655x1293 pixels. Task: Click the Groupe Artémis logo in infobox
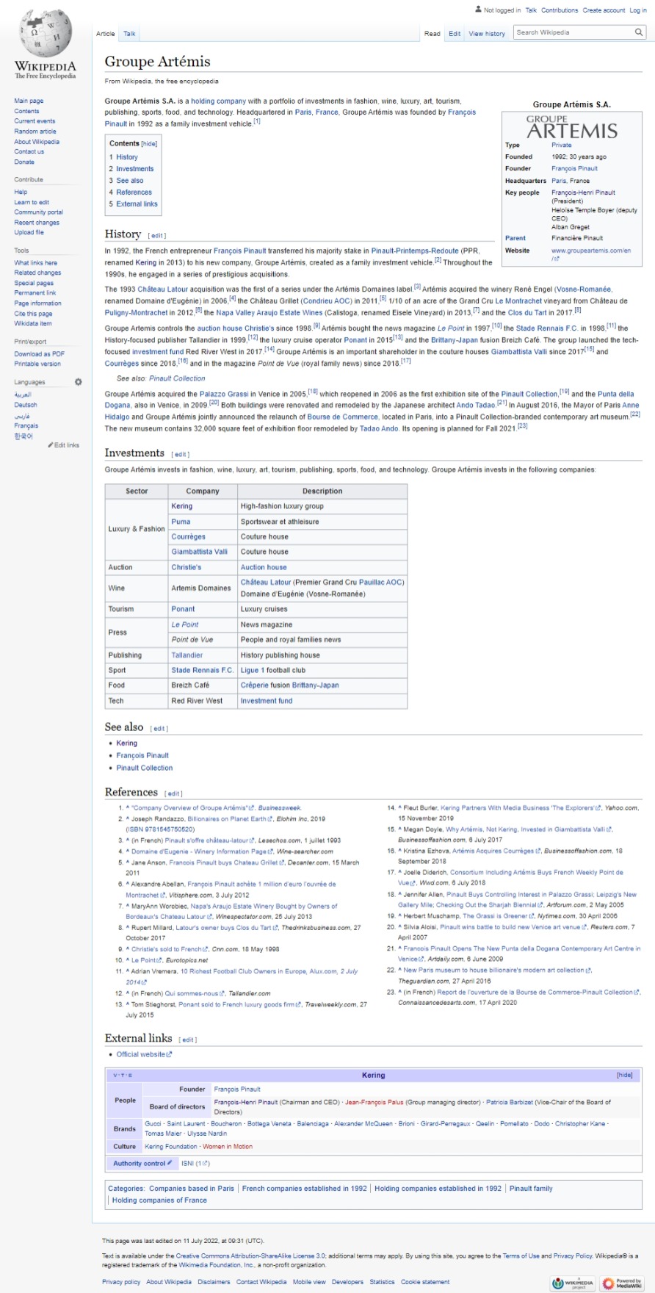[x=572, y=127]
